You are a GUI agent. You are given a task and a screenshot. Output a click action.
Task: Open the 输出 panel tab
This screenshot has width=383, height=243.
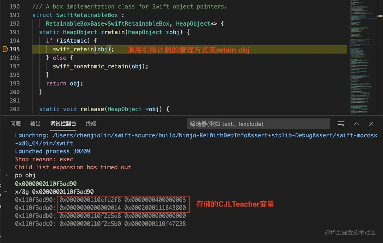(x=35, y=124)
